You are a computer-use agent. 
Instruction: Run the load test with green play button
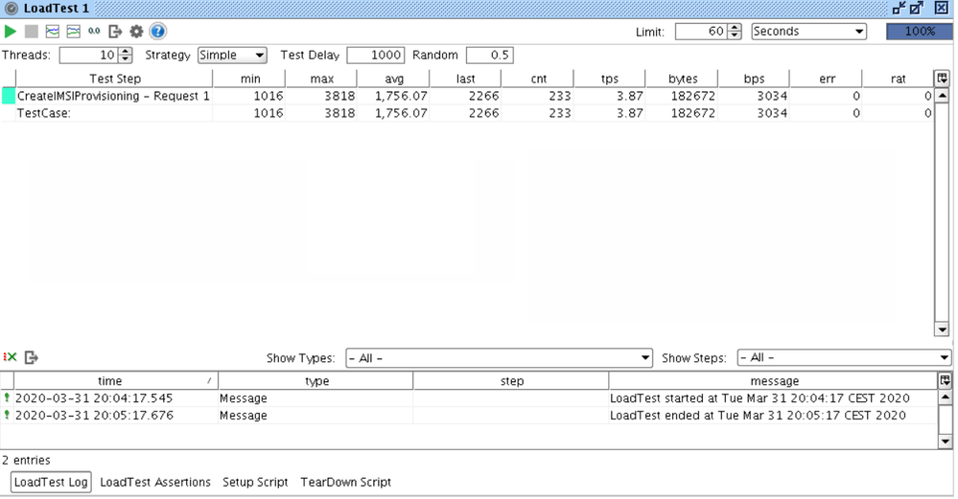click(x=11, y=32)
